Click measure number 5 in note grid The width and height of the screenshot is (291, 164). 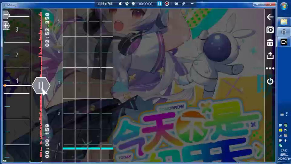(59, 21)
